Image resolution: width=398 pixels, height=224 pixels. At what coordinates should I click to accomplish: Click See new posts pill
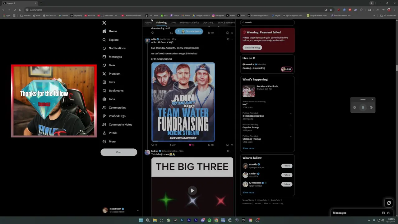189,31
